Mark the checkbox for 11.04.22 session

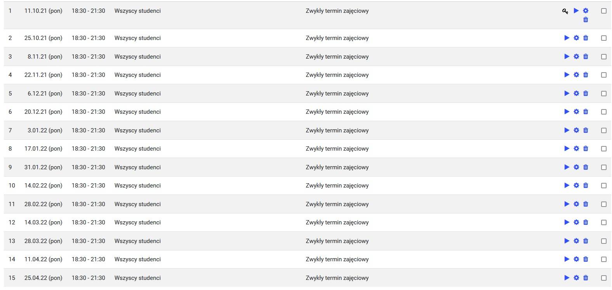(x=603, y=259)
